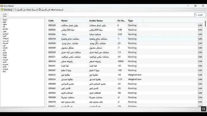Pause the video with the pause button
The image size is (207, 116).
coord(204,109)
